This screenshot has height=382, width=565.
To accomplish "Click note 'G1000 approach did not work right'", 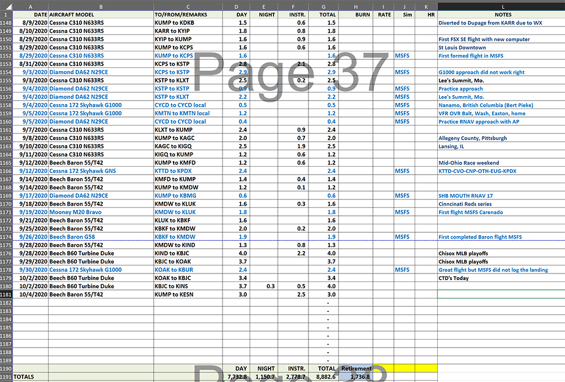I will (481, 72).
